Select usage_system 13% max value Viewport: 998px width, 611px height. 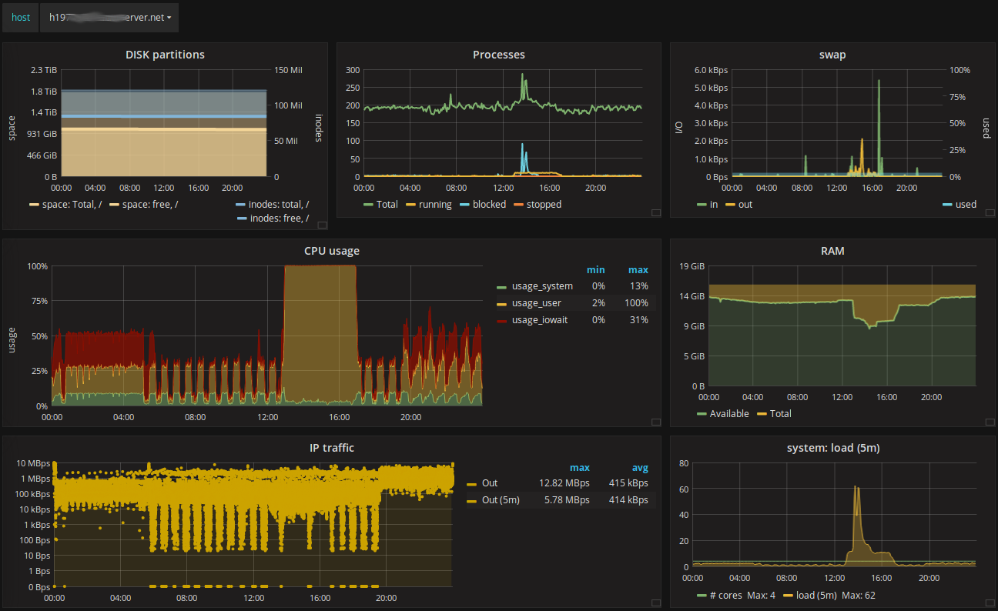(639, 286)
